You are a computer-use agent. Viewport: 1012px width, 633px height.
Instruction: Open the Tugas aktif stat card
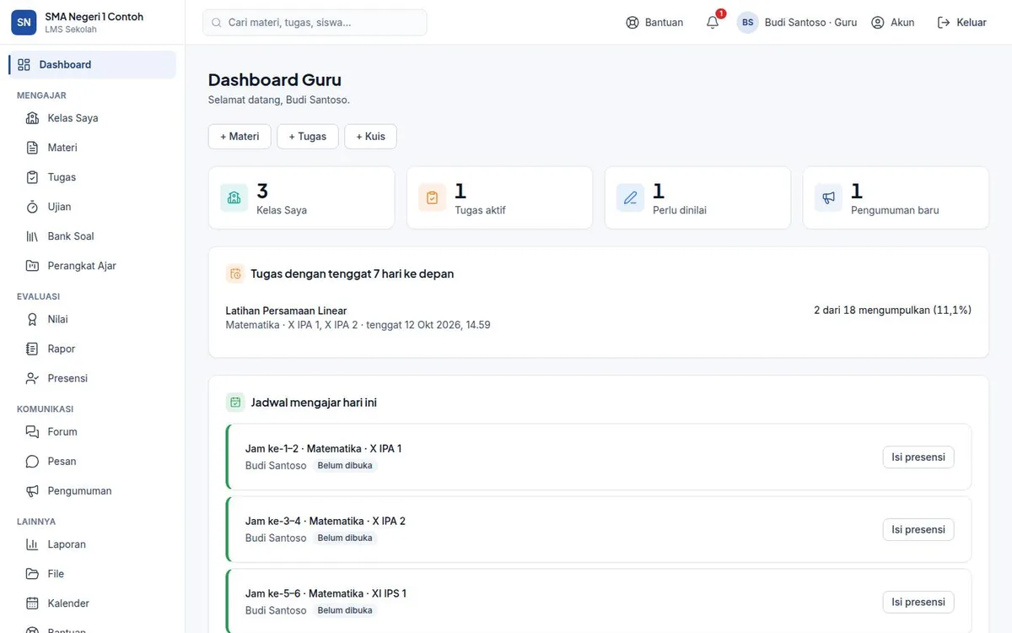(499, 197)
